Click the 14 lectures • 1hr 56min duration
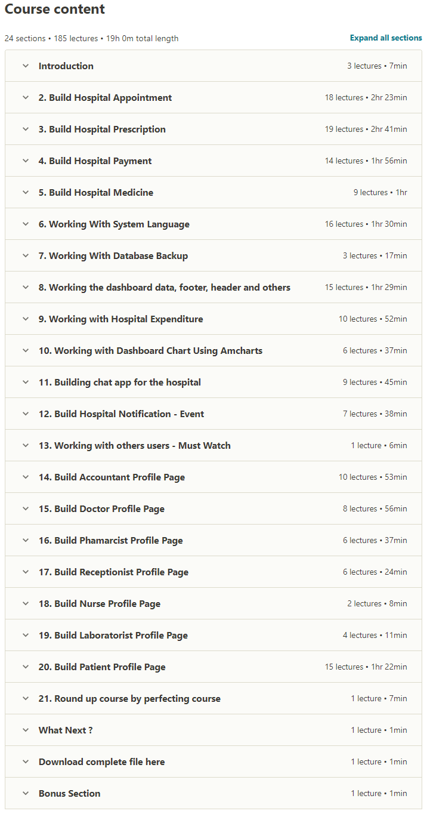The height and width of the screenshot is (814, 427). [366, 161]
